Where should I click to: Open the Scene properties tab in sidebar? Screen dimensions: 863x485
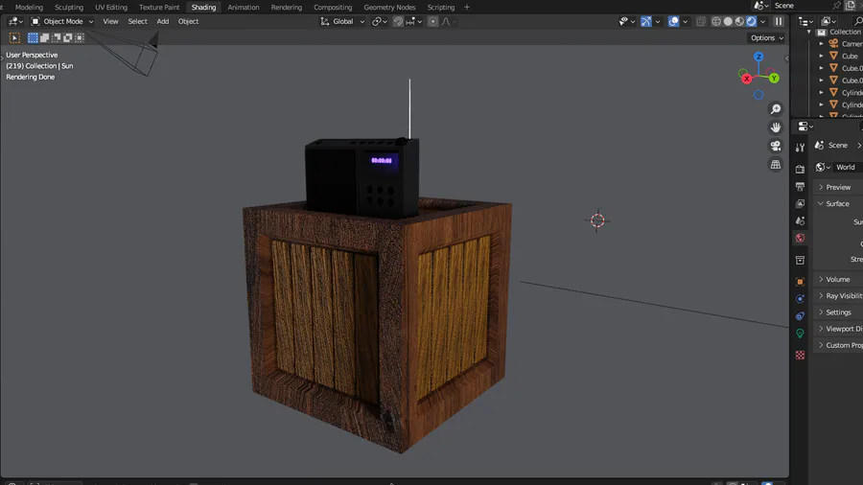(x=801, y=220)
